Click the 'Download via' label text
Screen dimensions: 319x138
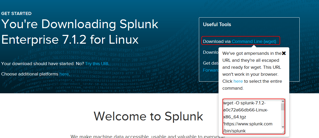217,41
